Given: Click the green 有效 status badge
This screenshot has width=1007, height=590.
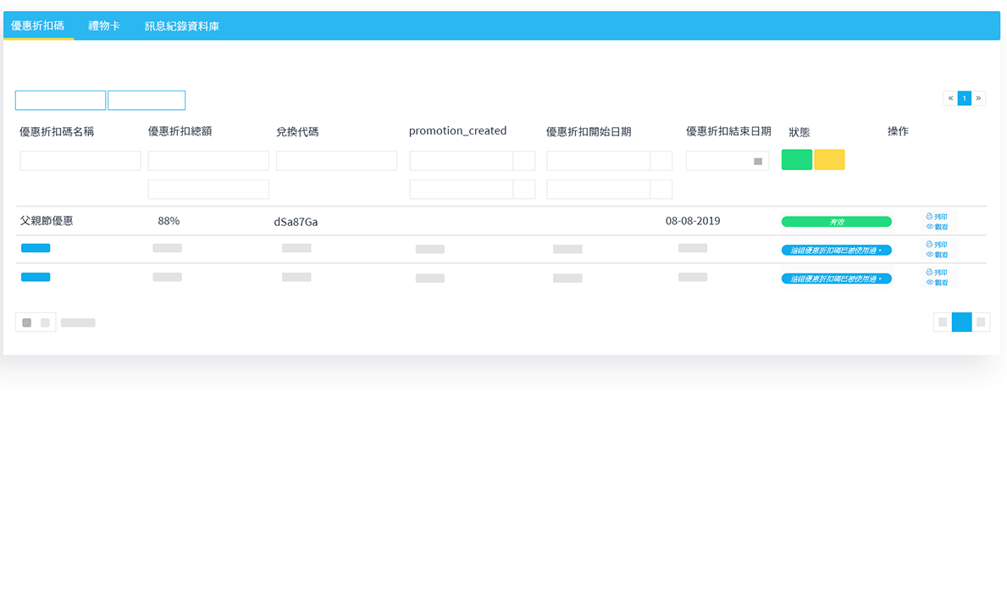Looking at the screenshot, I should click(836, 222).
